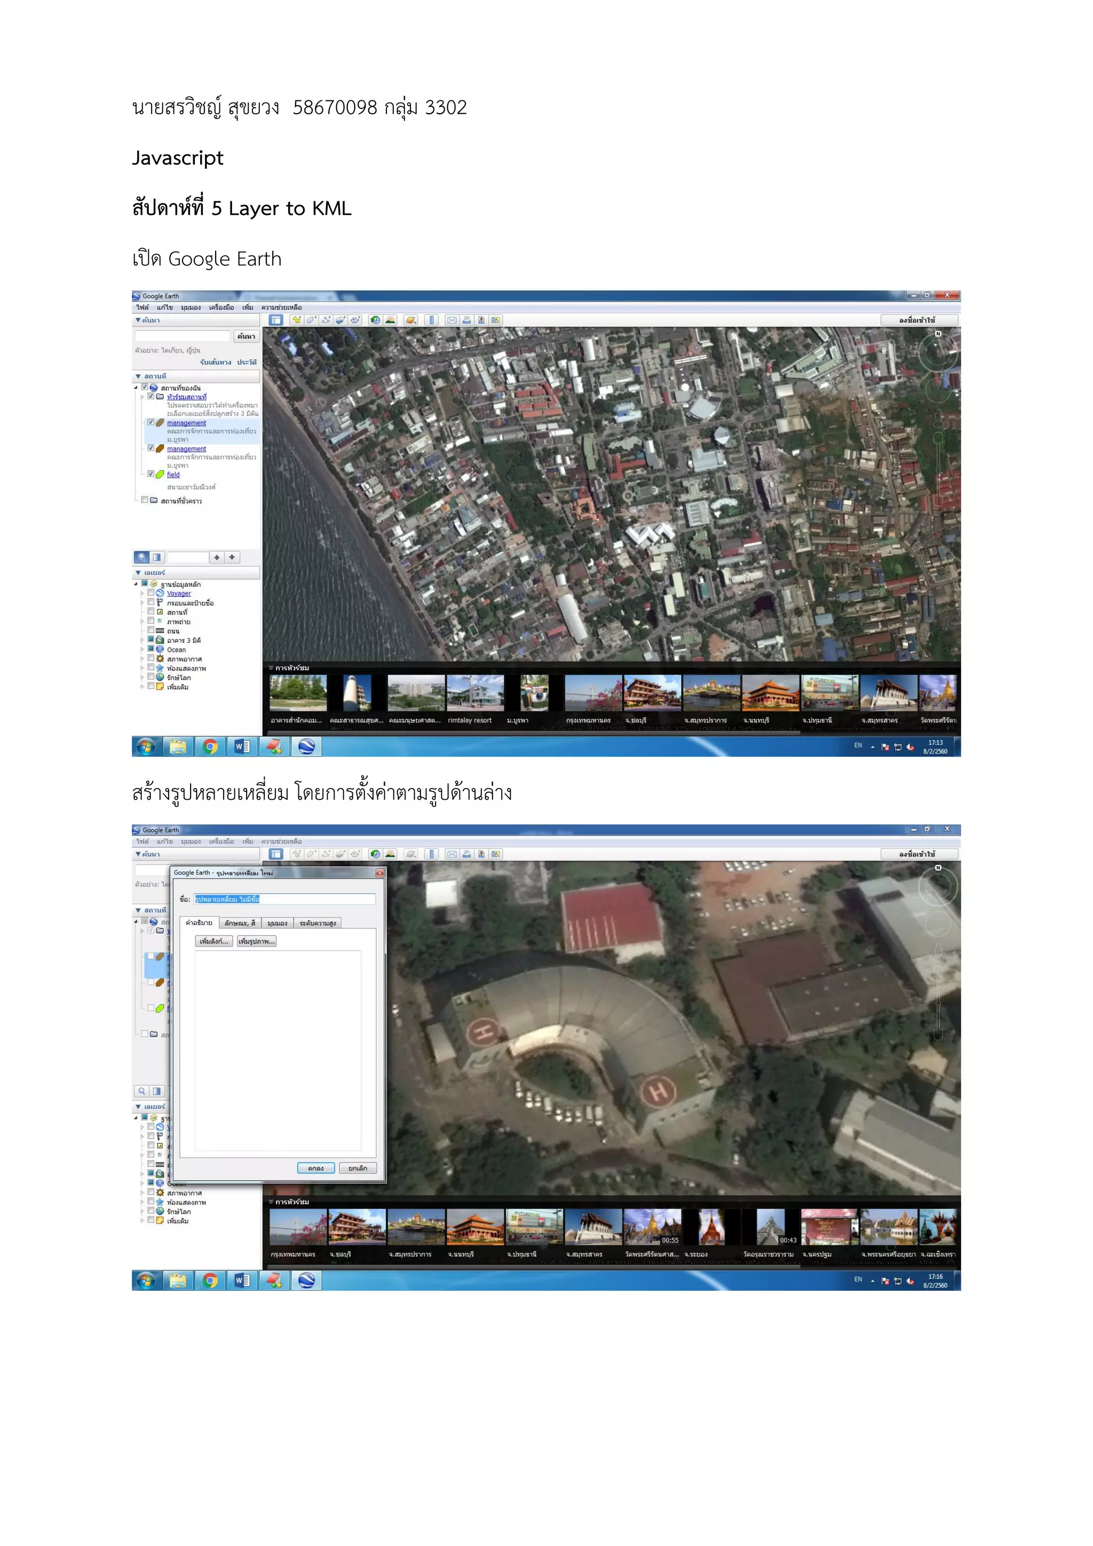Expand the อาคาร 3 มิติ layer in upper window
The image size is (1093, 1546).
point(142,641)
